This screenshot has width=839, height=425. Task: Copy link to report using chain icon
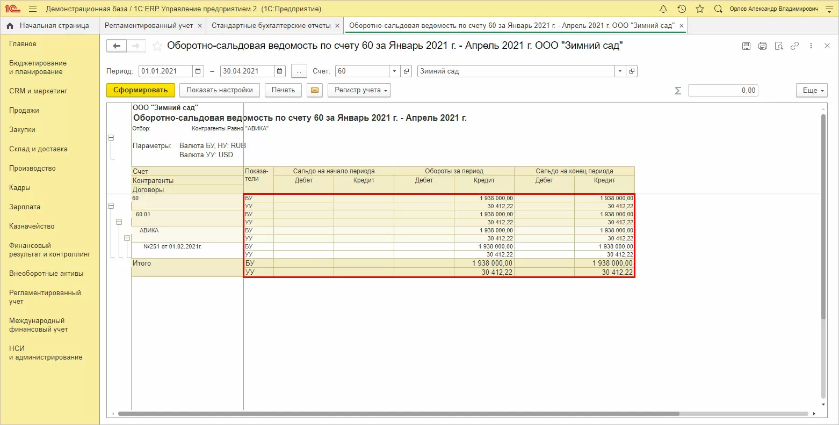tap(794, 46)
